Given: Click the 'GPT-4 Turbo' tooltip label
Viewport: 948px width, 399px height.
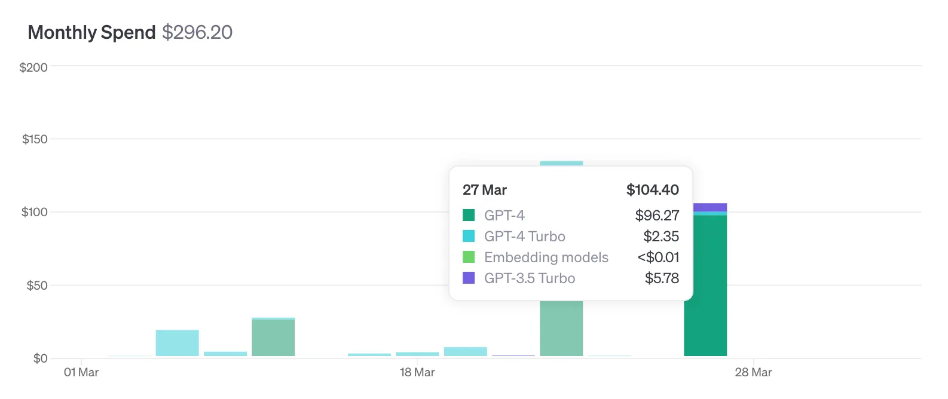Looking at the screenshot, I should tap(525, 236).
